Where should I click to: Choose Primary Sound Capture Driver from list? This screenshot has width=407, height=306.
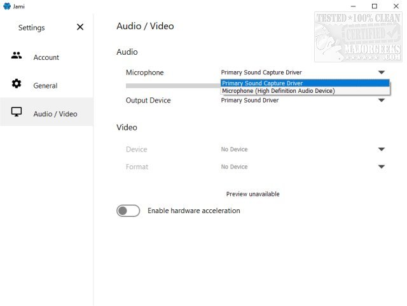pos(305,83)
